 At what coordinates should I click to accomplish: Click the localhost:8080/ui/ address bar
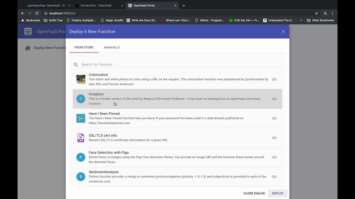(177, 13)
